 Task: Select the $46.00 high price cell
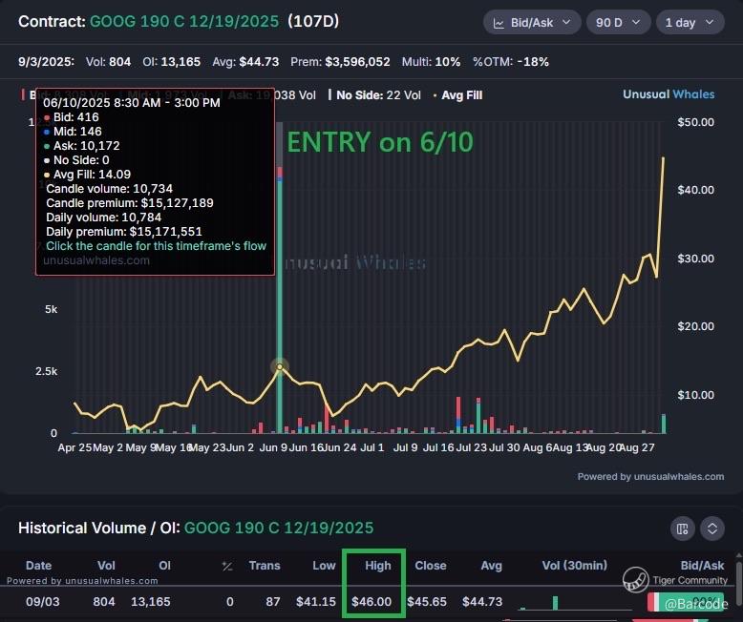(371, 602)
